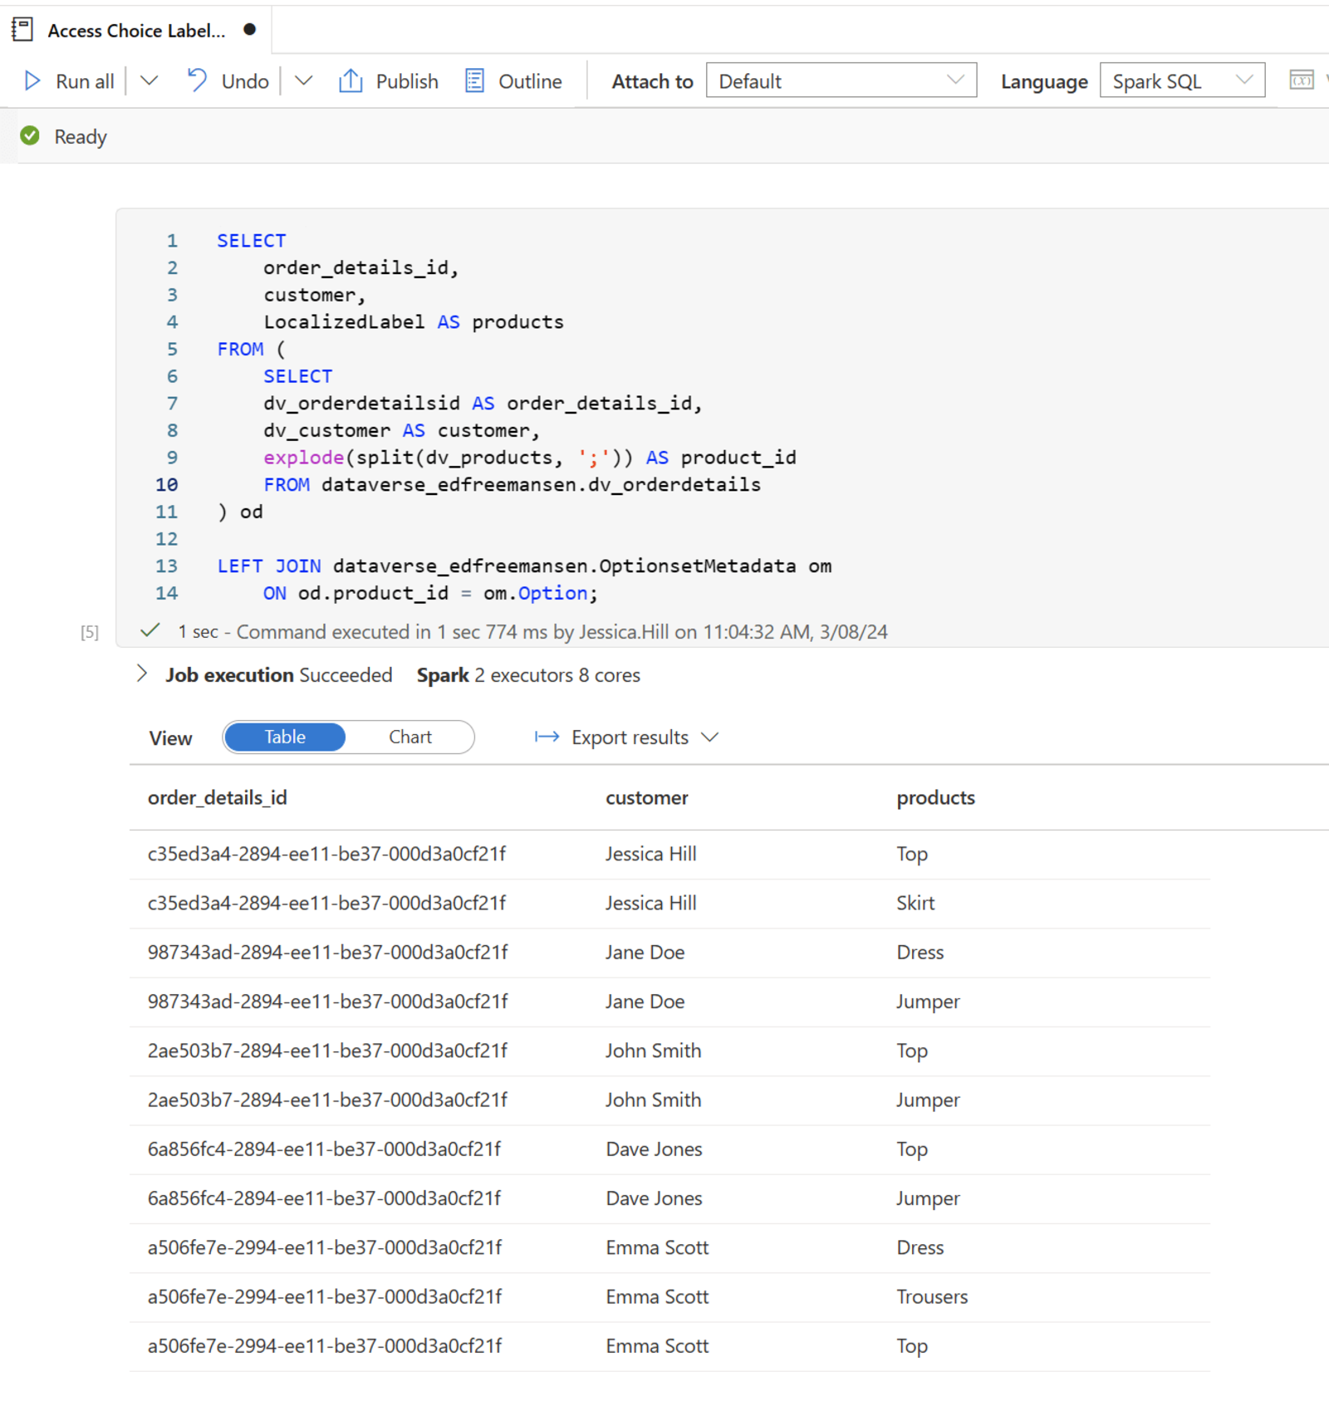Click the Job execution Succeeded text

(278, 675)
